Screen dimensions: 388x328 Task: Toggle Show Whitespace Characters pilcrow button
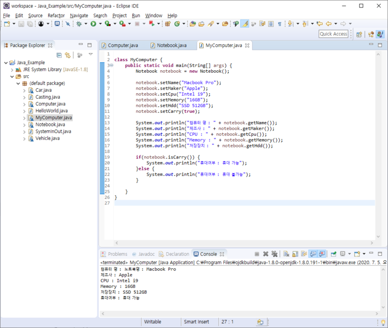[x=280, y=24]
